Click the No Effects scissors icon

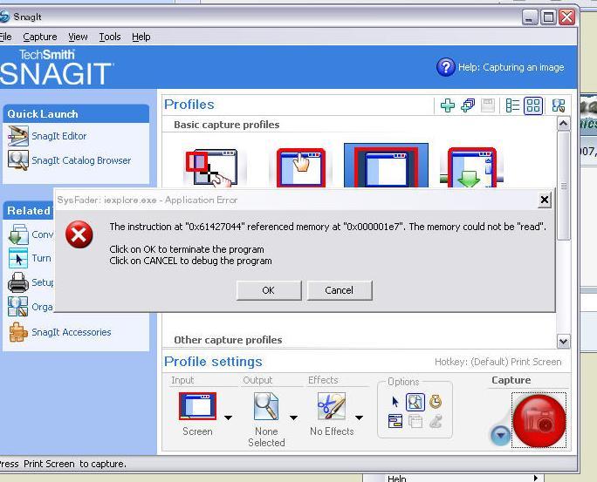pyautogui.click(x=332, y=406)
